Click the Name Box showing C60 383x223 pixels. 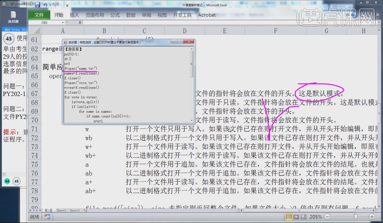coord(45,22)
